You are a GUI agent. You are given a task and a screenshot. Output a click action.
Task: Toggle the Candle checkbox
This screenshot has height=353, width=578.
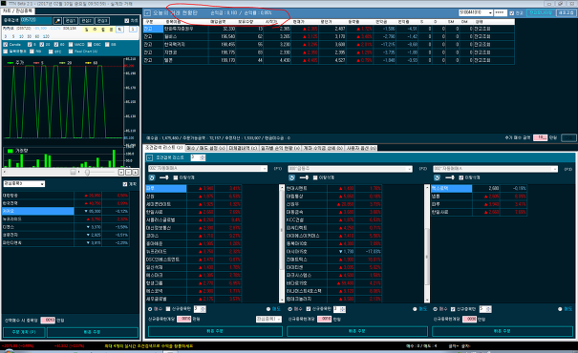(6, 45)
